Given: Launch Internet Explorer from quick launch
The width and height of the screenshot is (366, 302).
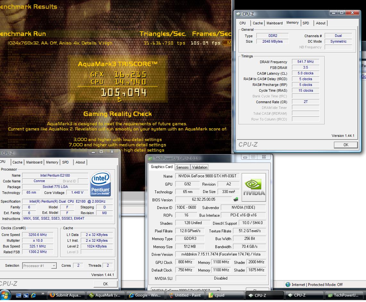Looking at the screenshot, I should click(33, 296).
